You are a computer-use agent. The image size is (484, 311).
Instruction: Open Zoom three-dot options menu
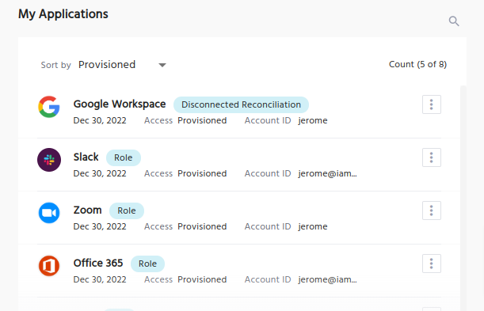click(x=432, y=210)
